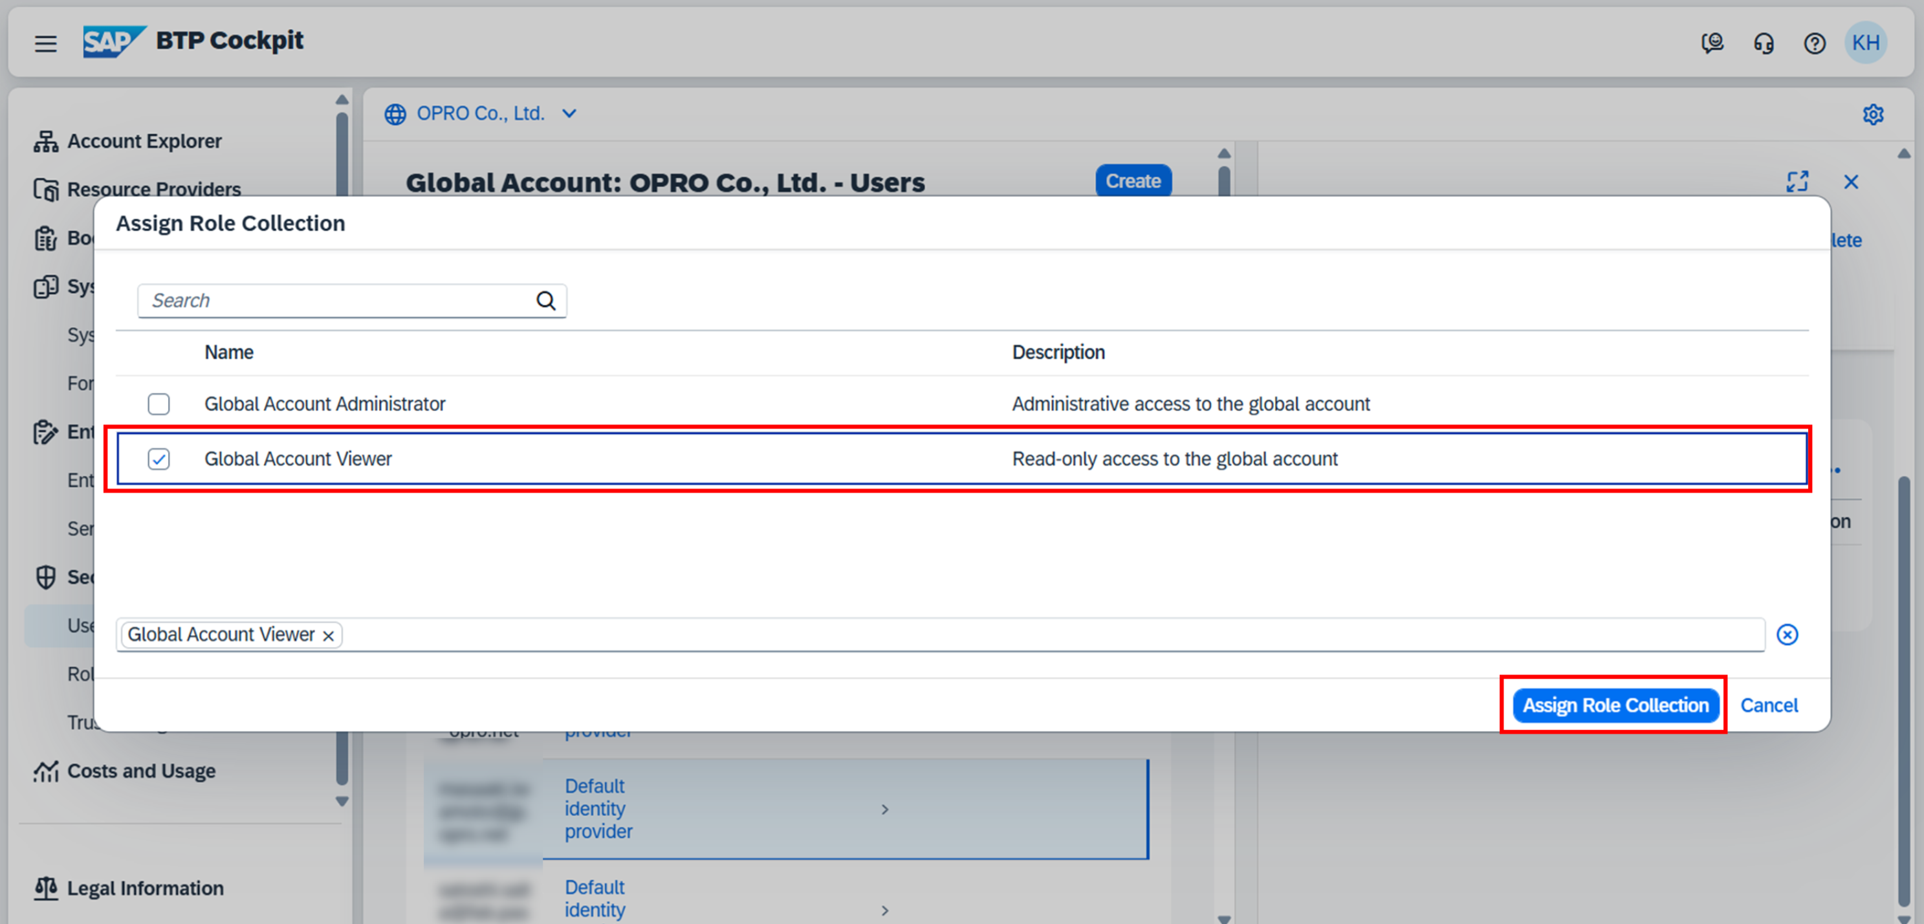Open settings gear icon near account bar
The image size is (1924, 924).
click(x=1872, y=115)
